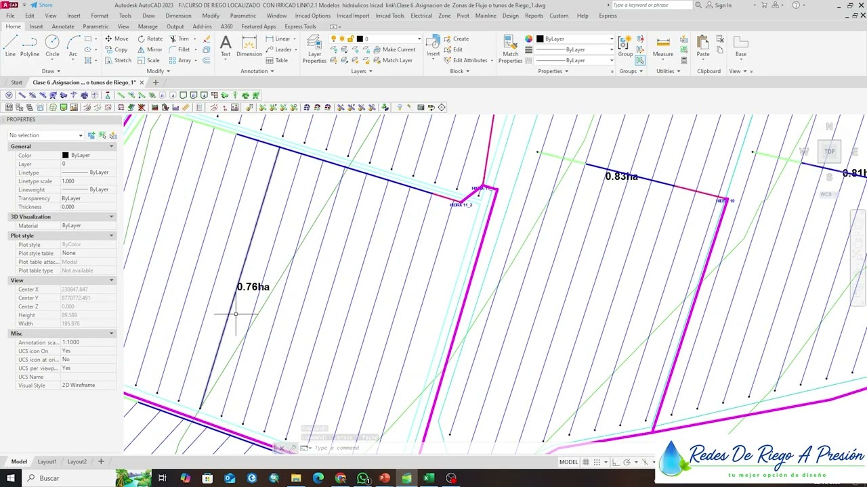Select the Polyline tool
Screen dimensions: 867x487
(x=30, y=46)
